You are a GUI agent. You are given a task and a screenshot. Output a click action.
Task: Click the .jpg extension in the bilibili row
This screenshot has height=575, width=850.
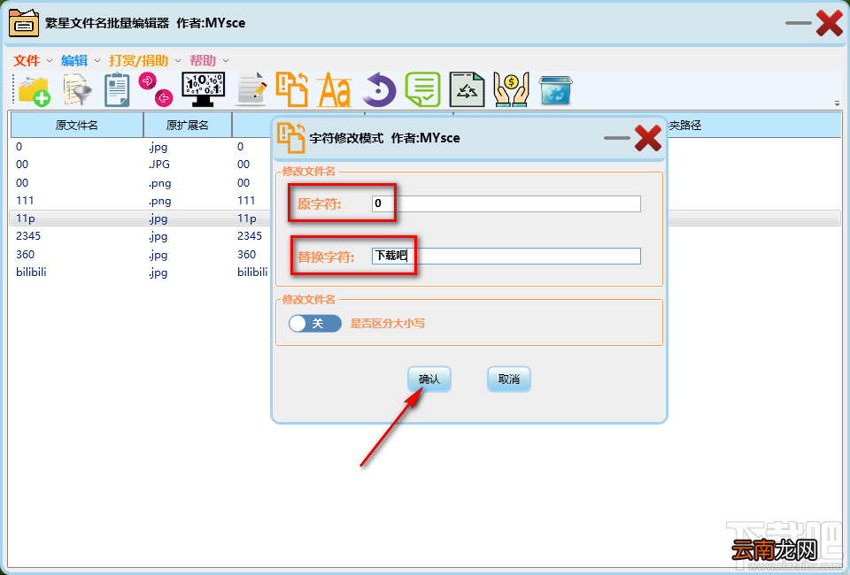[x=158, y=272]
